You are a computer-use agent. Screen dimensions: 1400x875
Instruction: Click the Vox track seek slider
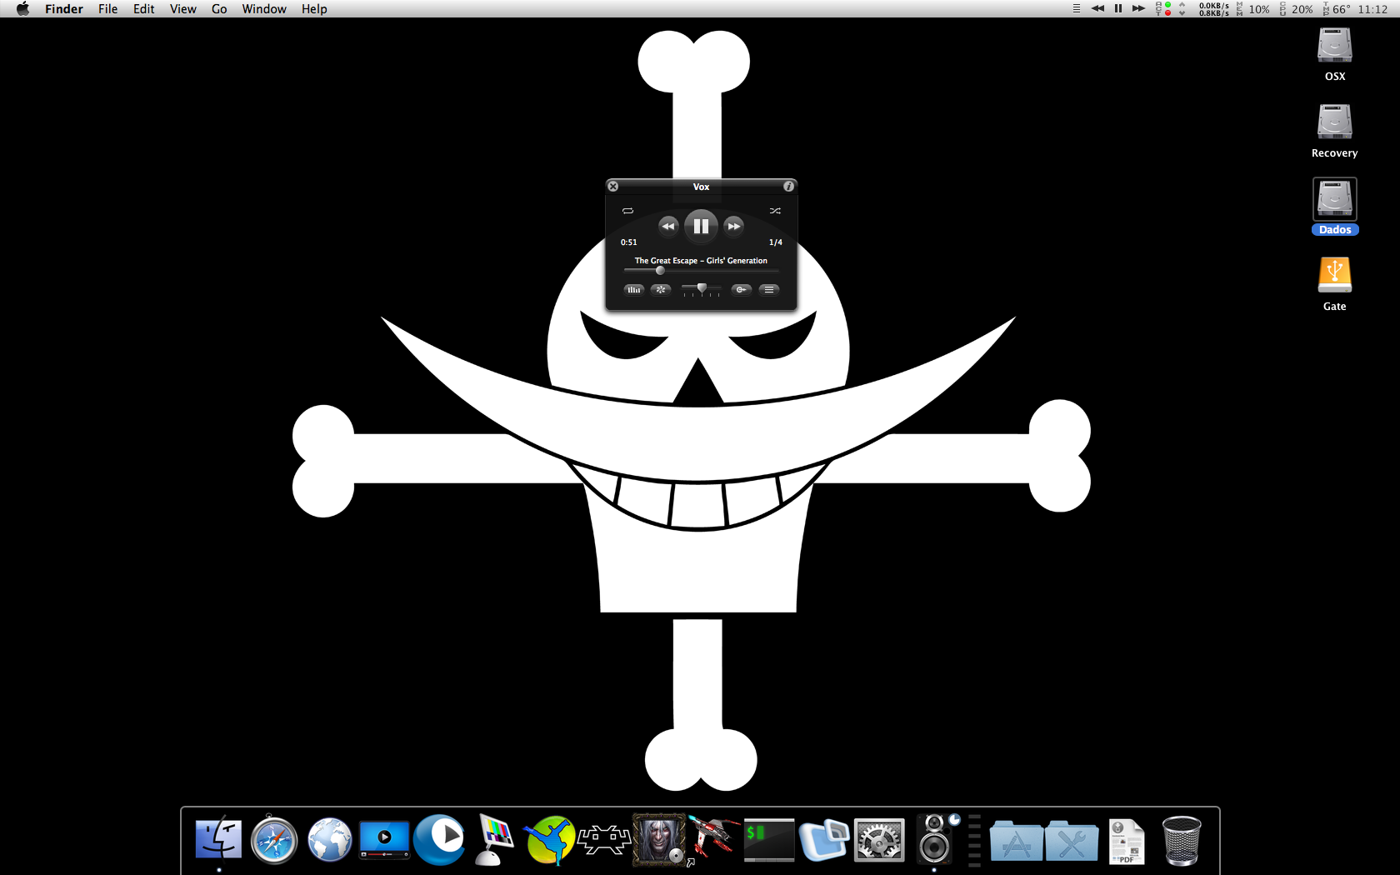pyautogui.click(x=701, y=271)
